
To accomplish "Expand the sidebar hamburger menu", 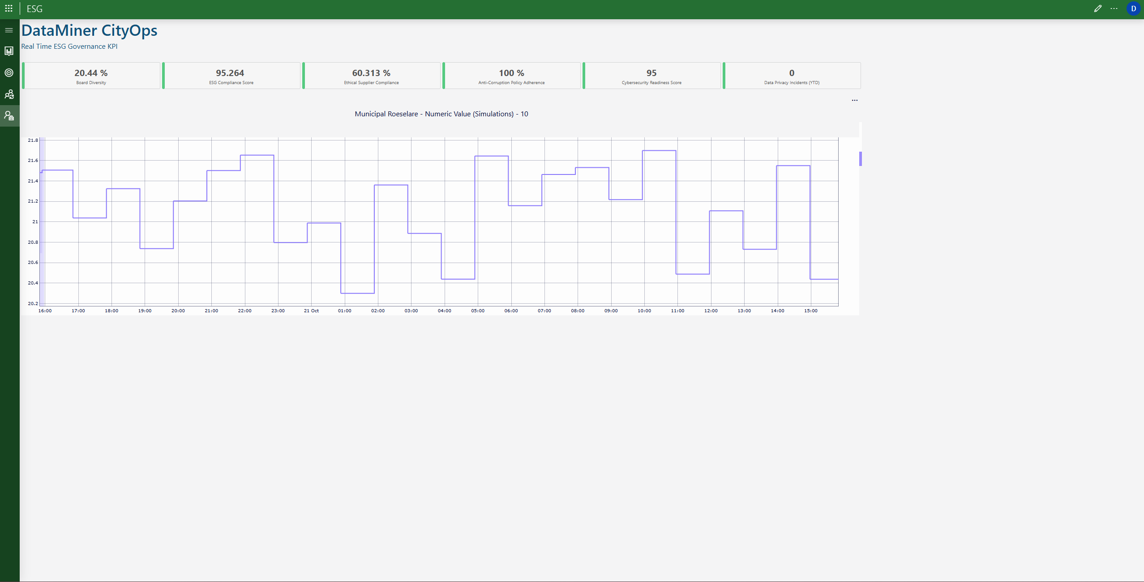I will point(9,30).
